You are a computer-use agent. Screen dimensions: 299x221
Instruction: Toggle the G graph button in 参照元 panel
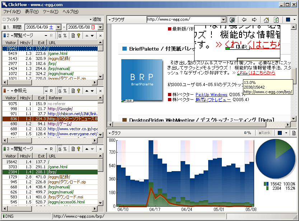click(60, 91)
